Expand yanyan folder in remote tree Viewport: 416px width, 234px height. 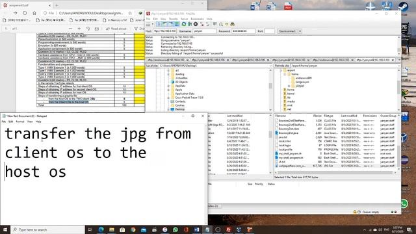point(289,86)
